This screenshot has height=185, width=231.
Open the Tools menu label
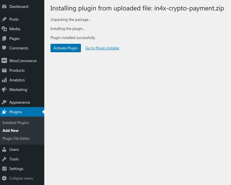pos(14,159)
